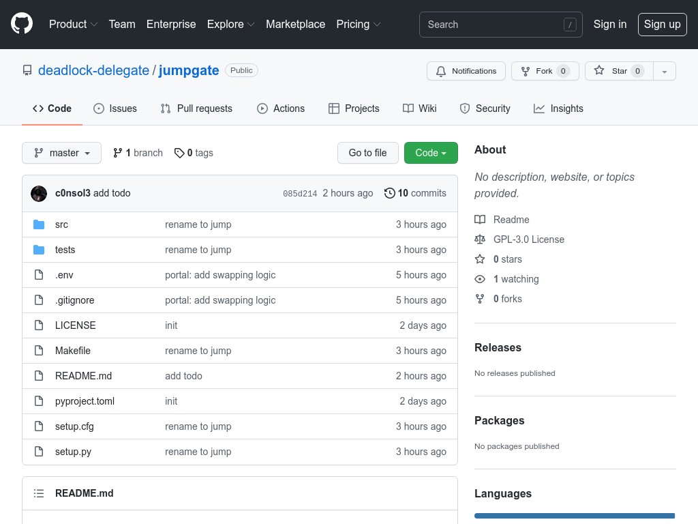Click the Team nav link
The width and height of the screenshot is (698, 524).
coord(122,24)
